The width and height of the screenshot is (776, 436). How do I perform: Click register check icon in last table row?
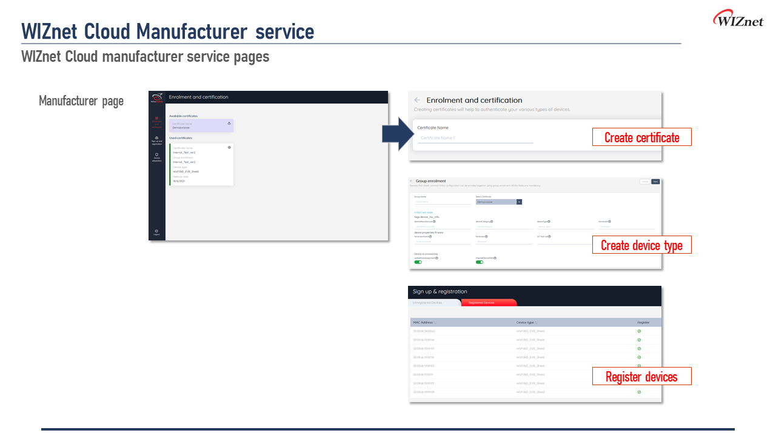639,392
